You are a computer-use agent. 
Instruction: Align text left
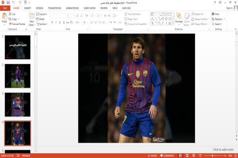point(92,23)
